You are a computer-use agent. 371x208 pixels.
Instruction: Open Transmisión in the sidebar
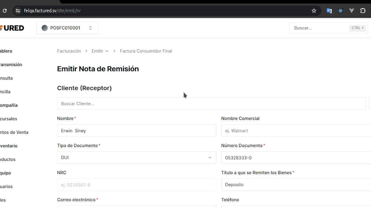(11, 65)
